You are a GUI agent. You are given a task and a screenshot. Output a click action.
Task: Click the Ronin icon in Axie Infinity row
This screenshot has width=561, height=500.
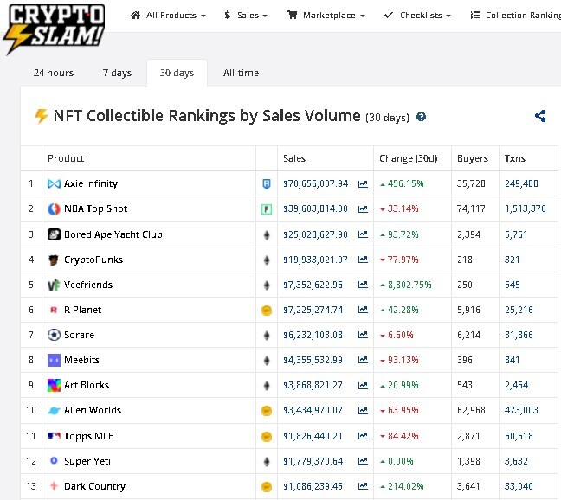click(x=267, y=183)
